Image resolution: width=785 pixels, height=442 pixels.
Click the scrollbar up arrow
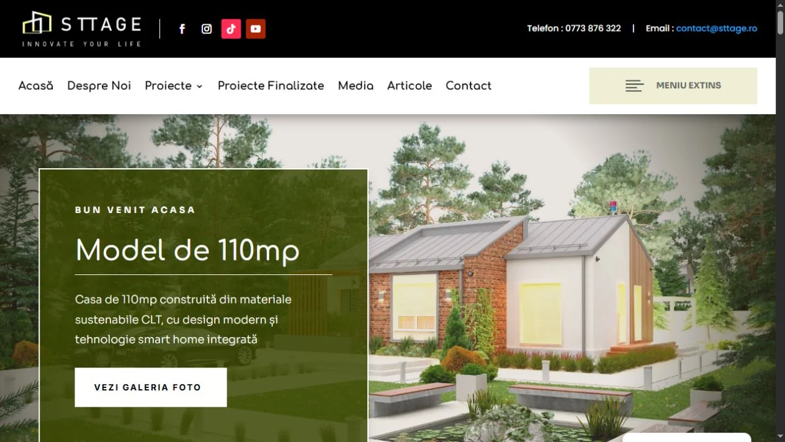[780, 4]
